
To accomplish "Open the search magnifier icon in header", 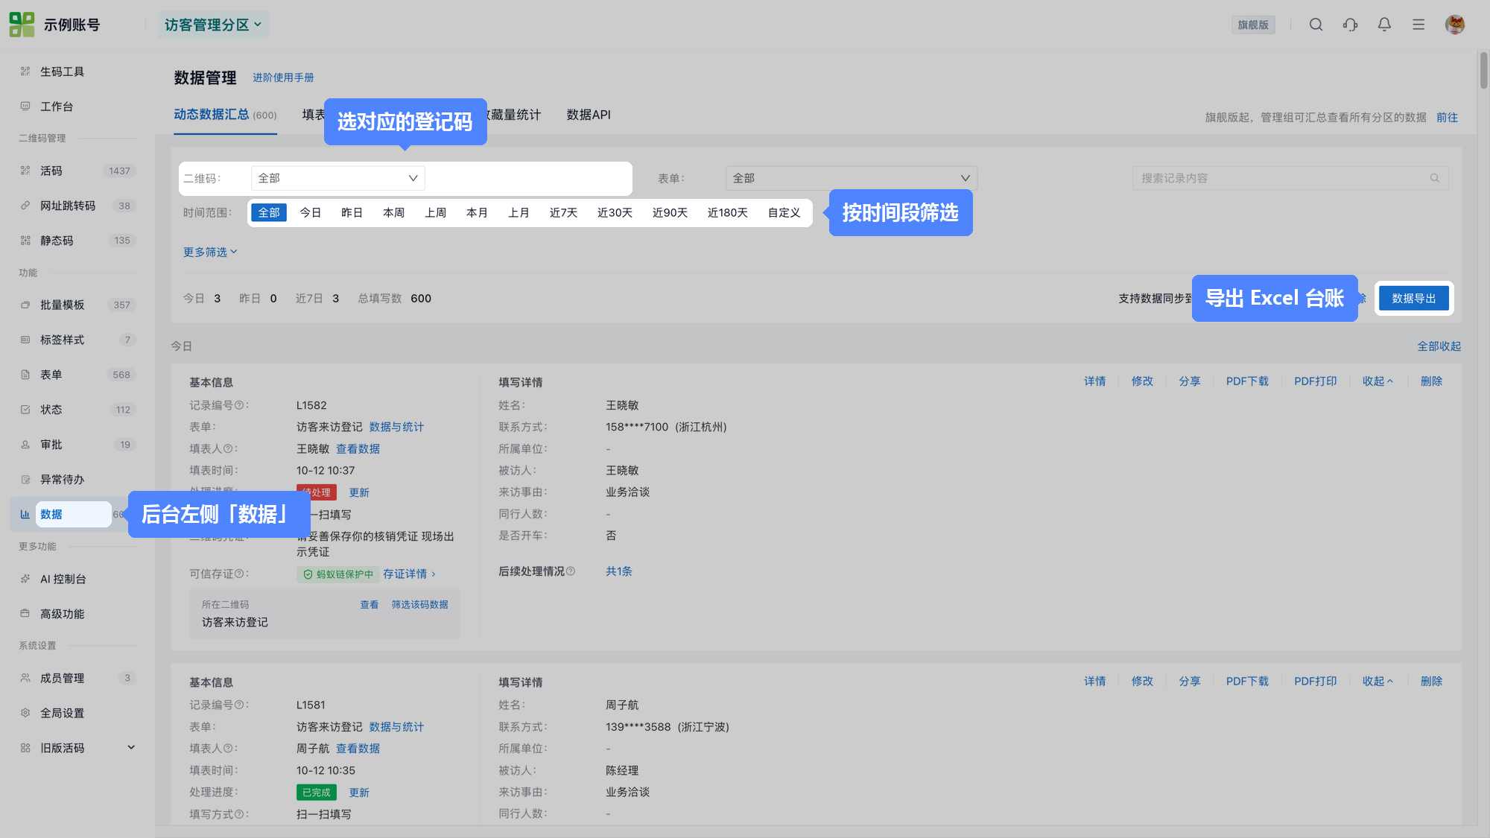I will [x=1316, y=25].
